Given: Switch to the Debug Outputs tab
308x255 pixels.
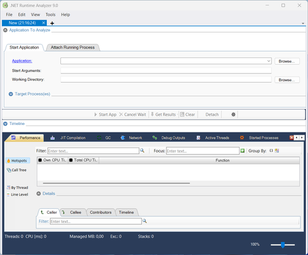Looking at the screenshot, I should coord(169,138).
